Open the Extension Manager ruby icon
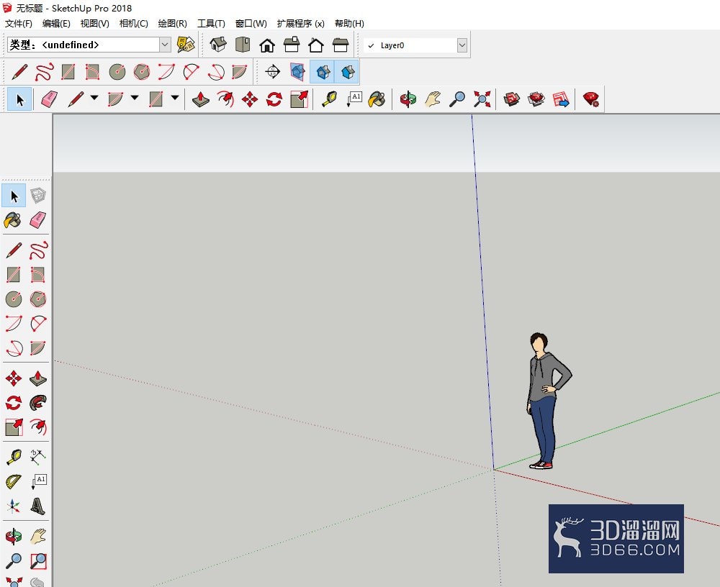 (x=591, y=99)
